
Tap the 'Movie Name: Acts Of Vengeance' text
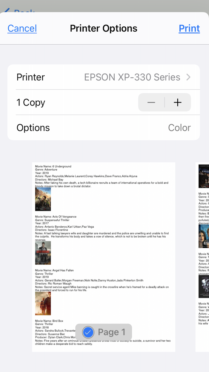56,217
